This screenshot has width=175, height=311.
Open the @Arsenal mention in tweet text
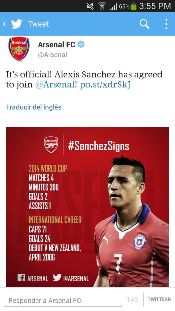tap(55, 85)
